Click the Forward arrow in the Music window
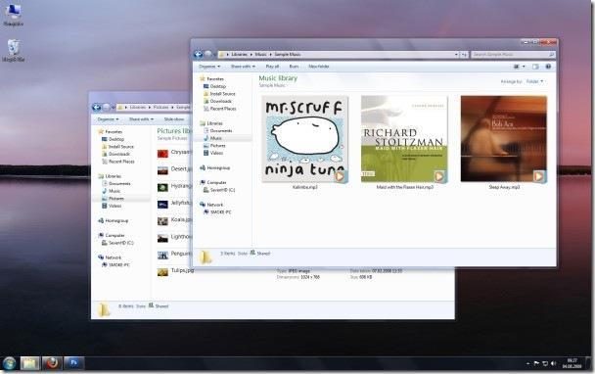The height and width of the screenshot is (374, 595). click(x=208, y=54)
